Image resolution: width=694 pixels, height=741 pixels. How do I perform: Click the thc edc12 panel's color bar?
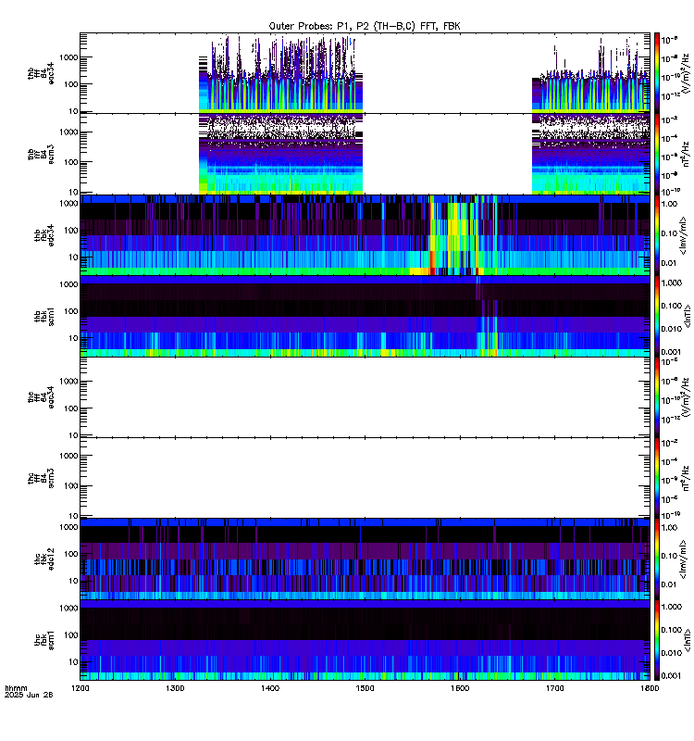coord(656,559)
